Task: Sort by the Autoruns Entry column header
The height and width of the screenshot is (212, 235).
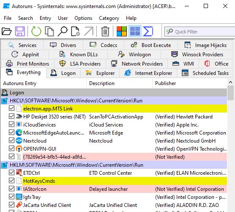Action: point(44,83)
